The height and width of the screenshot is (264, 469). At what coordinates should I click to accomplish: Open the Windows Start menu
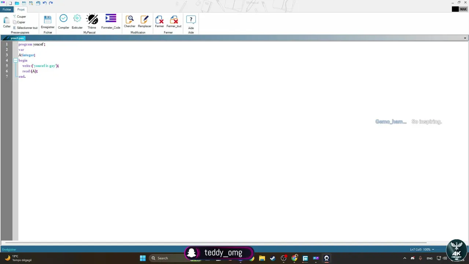point(143,258)
